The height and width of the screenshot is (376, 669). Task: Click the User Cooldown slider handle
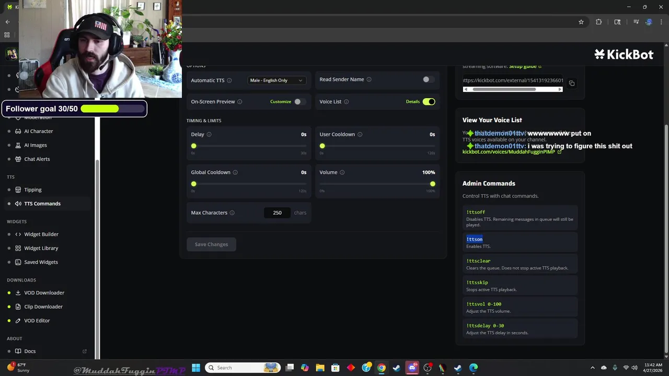[322, 146]
